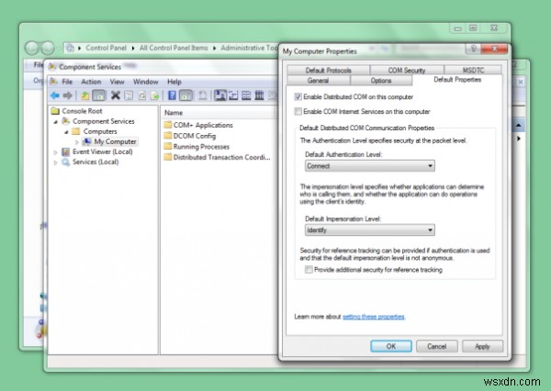
Task: Collapse the Computers tree node
Action: (x=66, y=132)
